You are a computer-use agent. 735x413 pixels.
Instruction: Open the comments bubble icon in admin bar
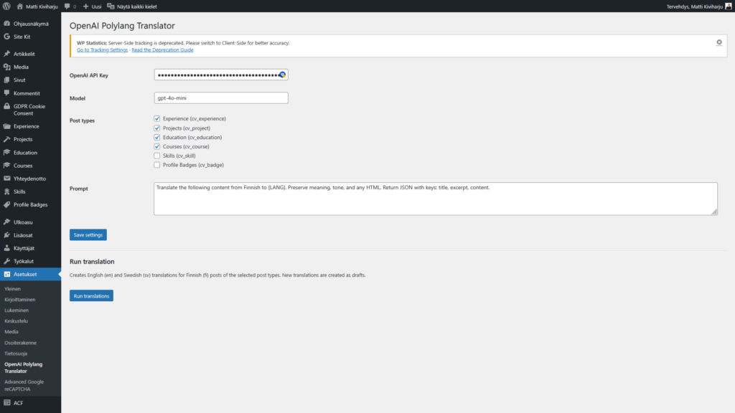tap(67, 6)
